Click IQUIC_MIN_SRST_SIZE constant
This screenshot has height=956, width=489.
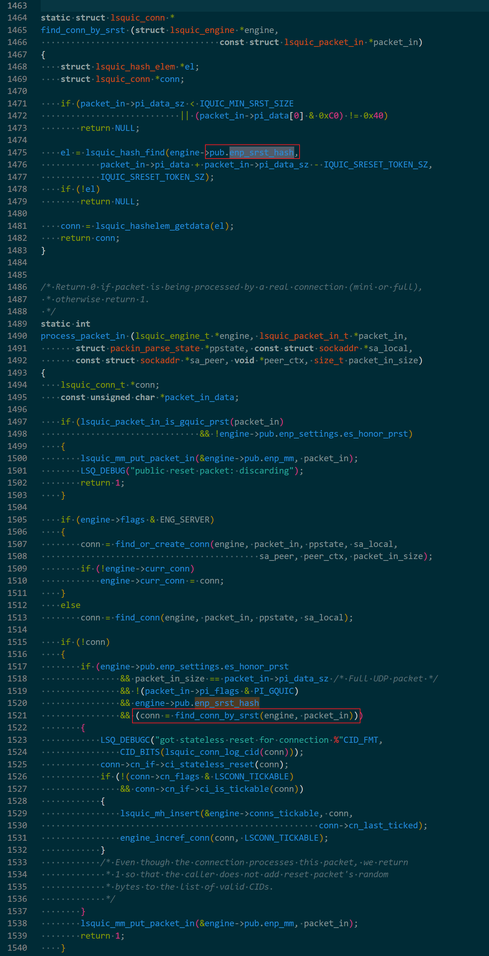point(247,103)
